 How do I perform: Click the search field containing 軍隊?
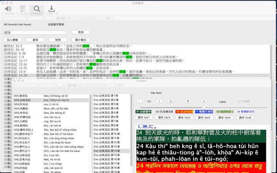click(x=35, y=33)
